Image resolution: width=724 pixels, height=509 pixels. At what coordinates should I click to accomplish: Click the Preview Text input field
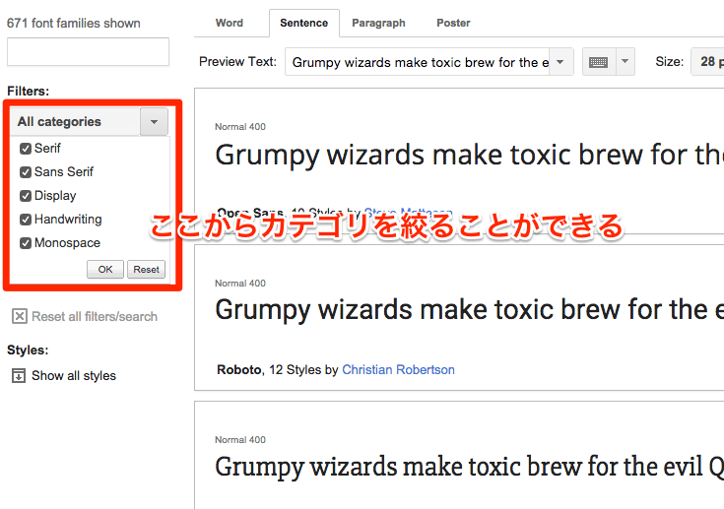(x=418, y=62)
